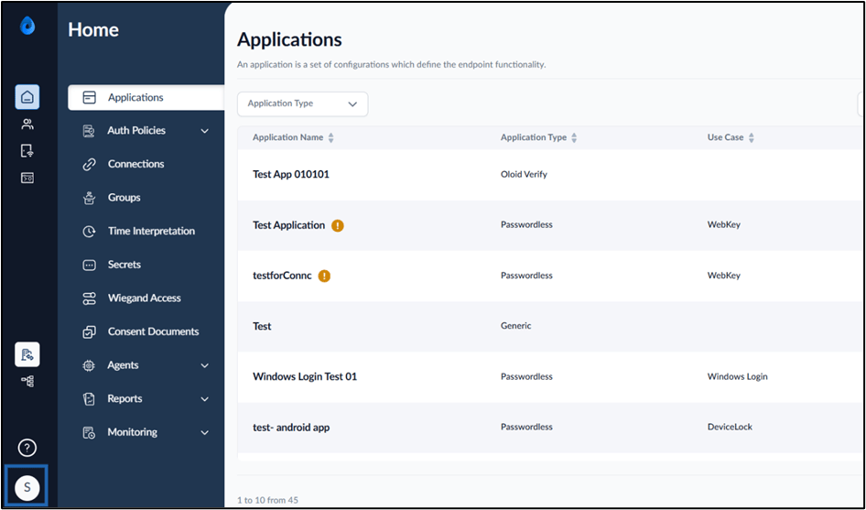The width and height of the screenshot is (866, 510).
Task: Open the card/badge icon in left rail
Action: tap(27, 178)
